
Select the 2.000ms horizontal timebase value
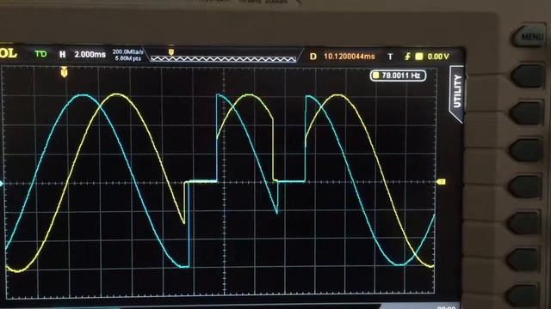click(x=90, y=55)
